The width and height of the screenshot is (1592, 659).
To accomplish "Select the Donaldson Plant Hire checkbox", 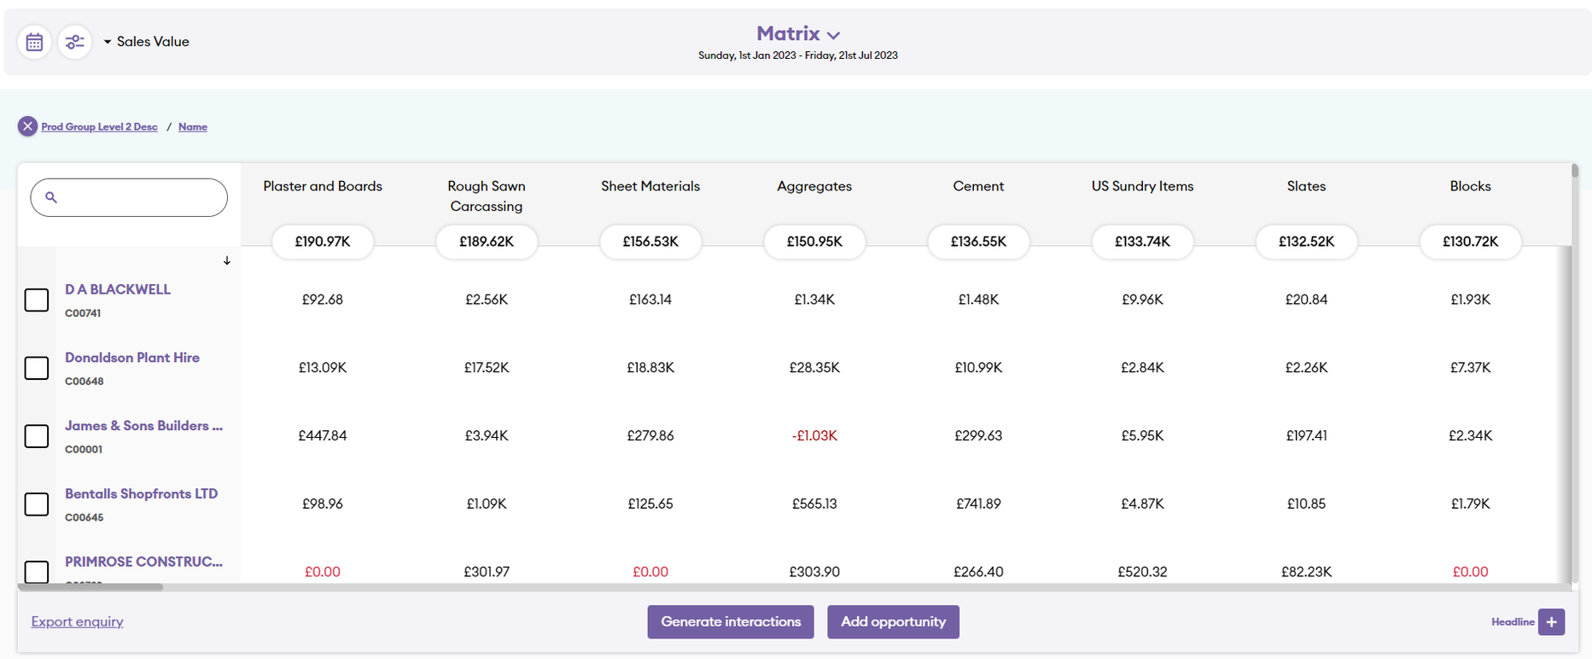I will [x=37, y=368].
